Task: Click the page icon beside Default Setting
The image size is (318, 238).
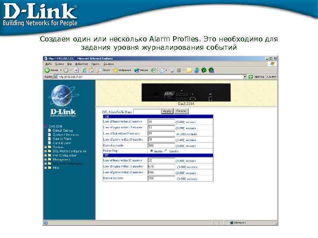Action: (49, 130)
